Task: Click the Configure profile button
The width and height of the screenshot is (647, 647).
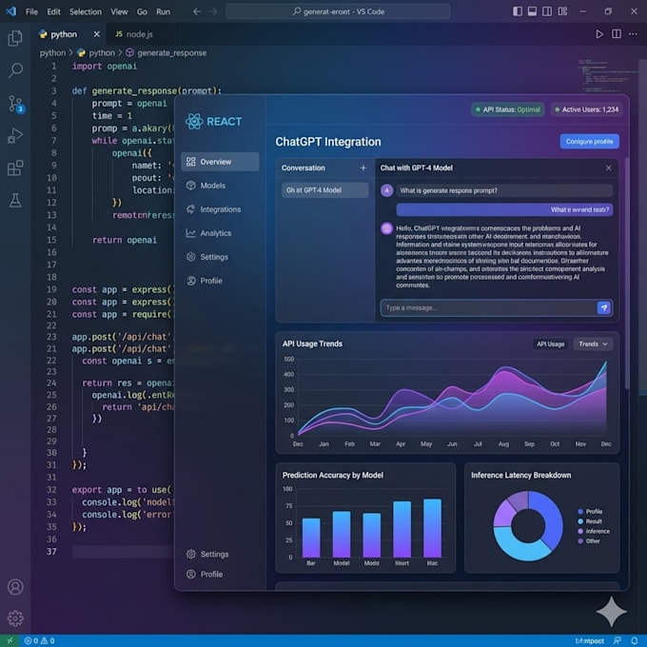Action: click(x=589, y=142)
